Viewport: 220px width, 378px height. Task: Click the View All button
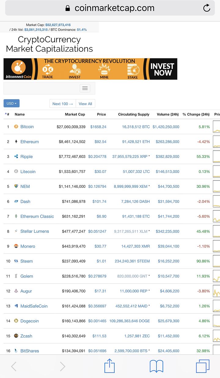click(85, 104)
